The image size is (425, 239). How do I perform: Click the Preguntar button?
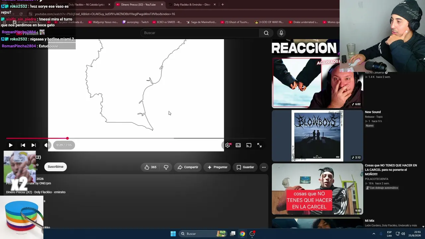tap(217, 167)
